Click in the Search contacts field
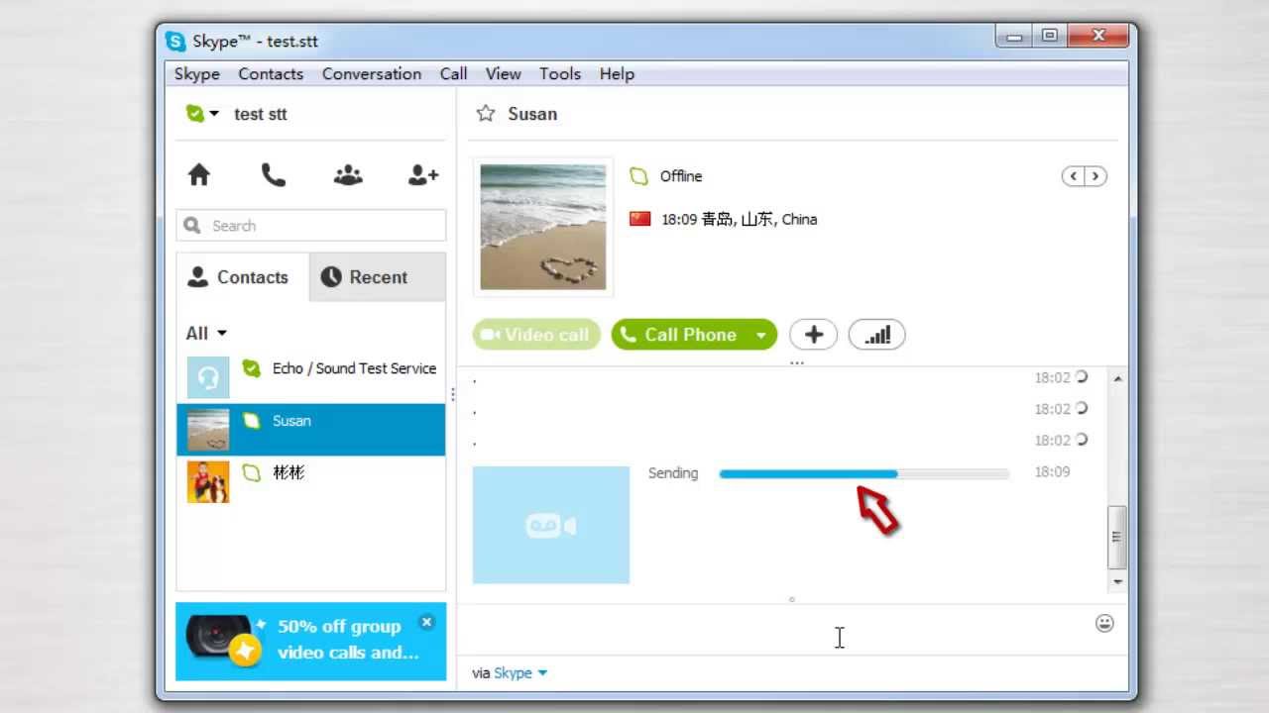Screen dimensions: 1269x713 [311, 226]
